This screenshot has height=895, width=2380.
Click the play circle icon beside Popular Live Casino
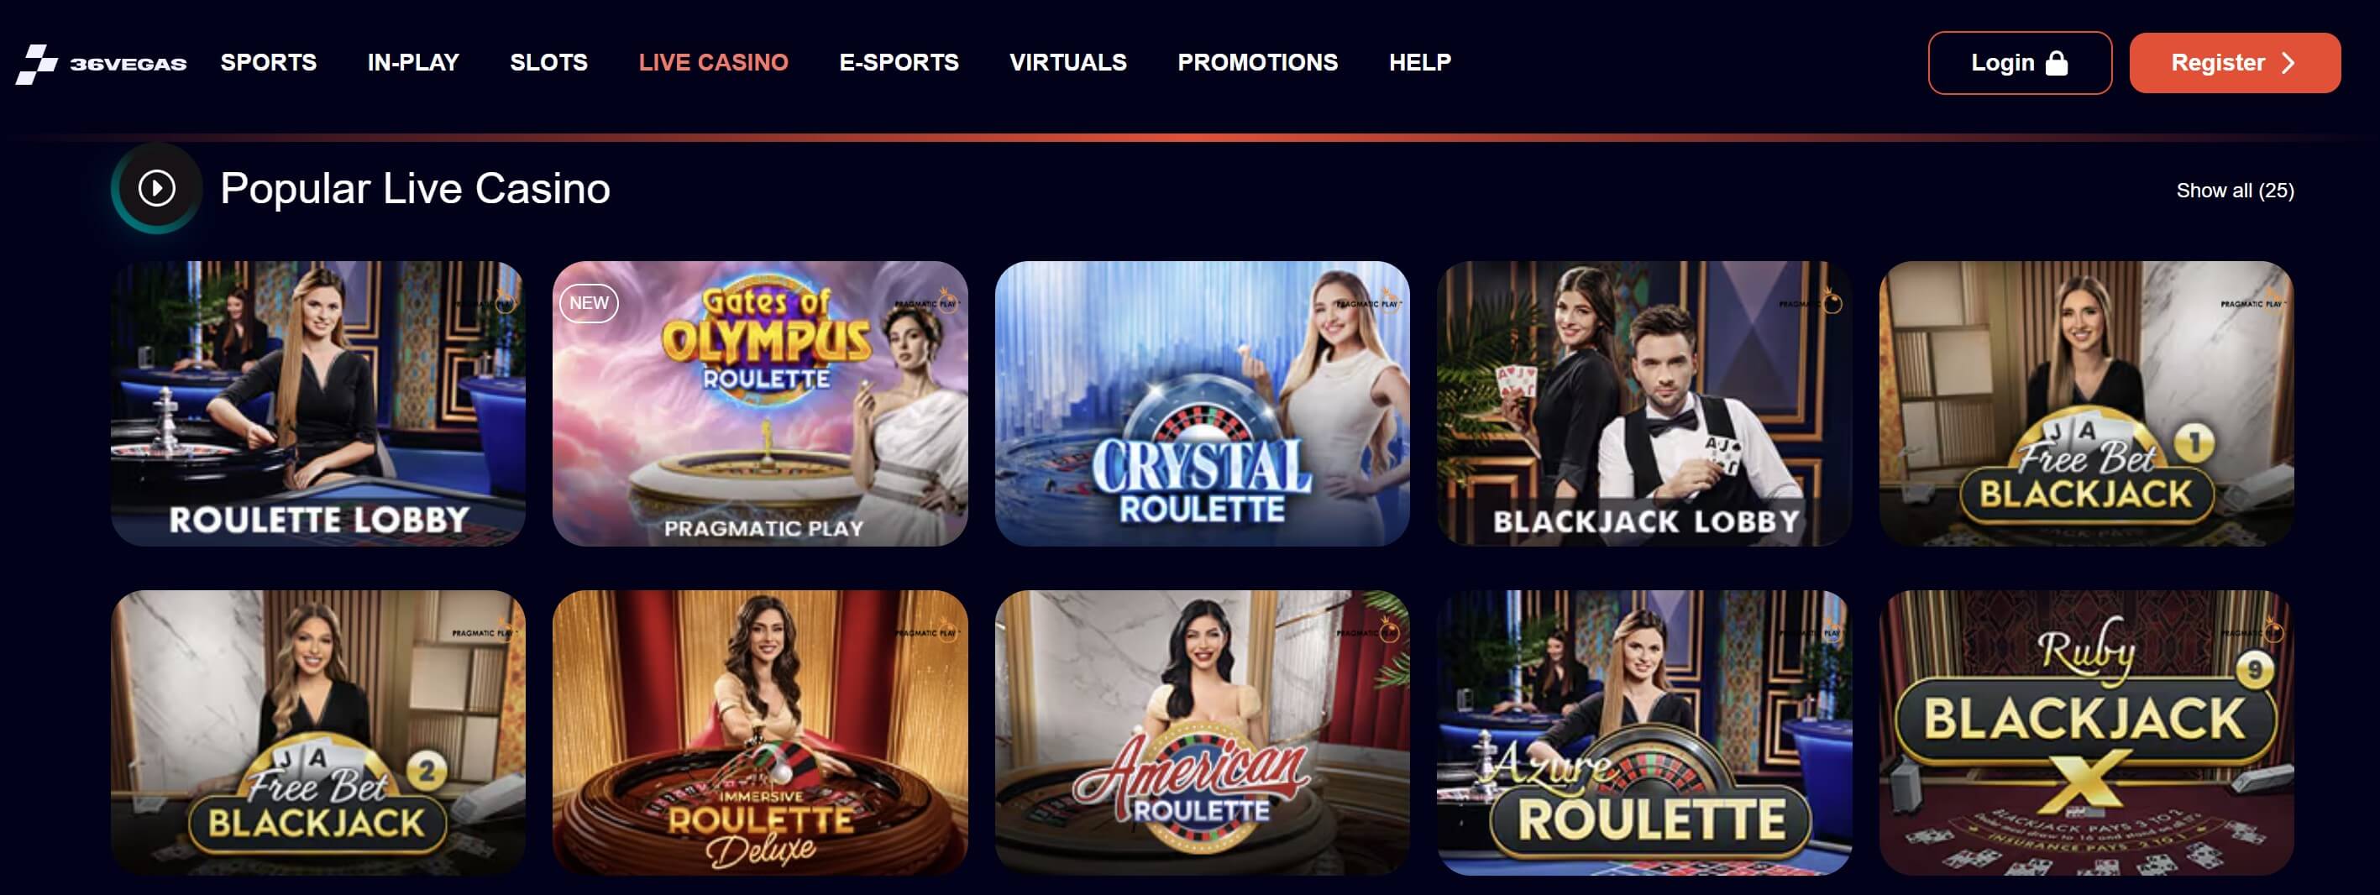pyautogui.click(x=157, y=188)
